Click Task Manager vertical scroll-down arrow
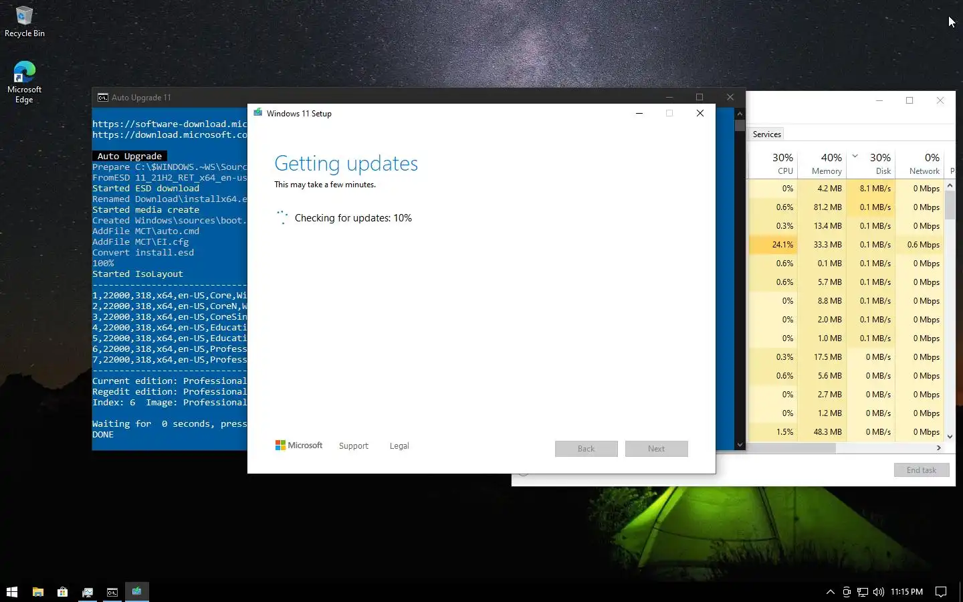 point(950,437)
